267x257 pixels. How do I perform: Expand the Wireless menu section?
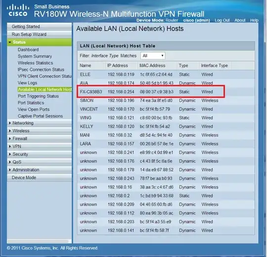click(40, 131)
